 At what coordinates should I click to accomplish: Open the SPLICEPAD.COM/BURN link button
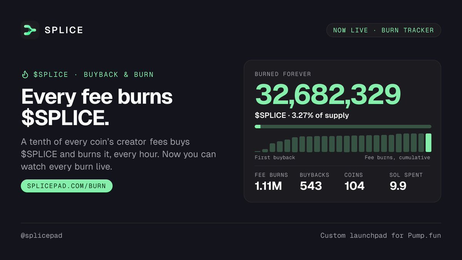coord(67,186)
